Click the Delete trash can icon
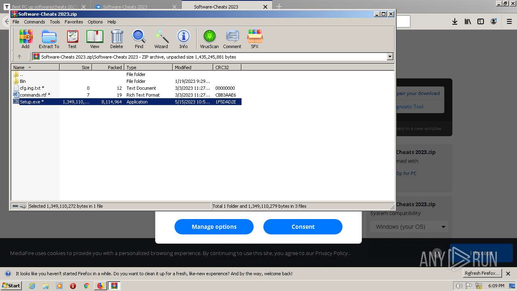 117,39
